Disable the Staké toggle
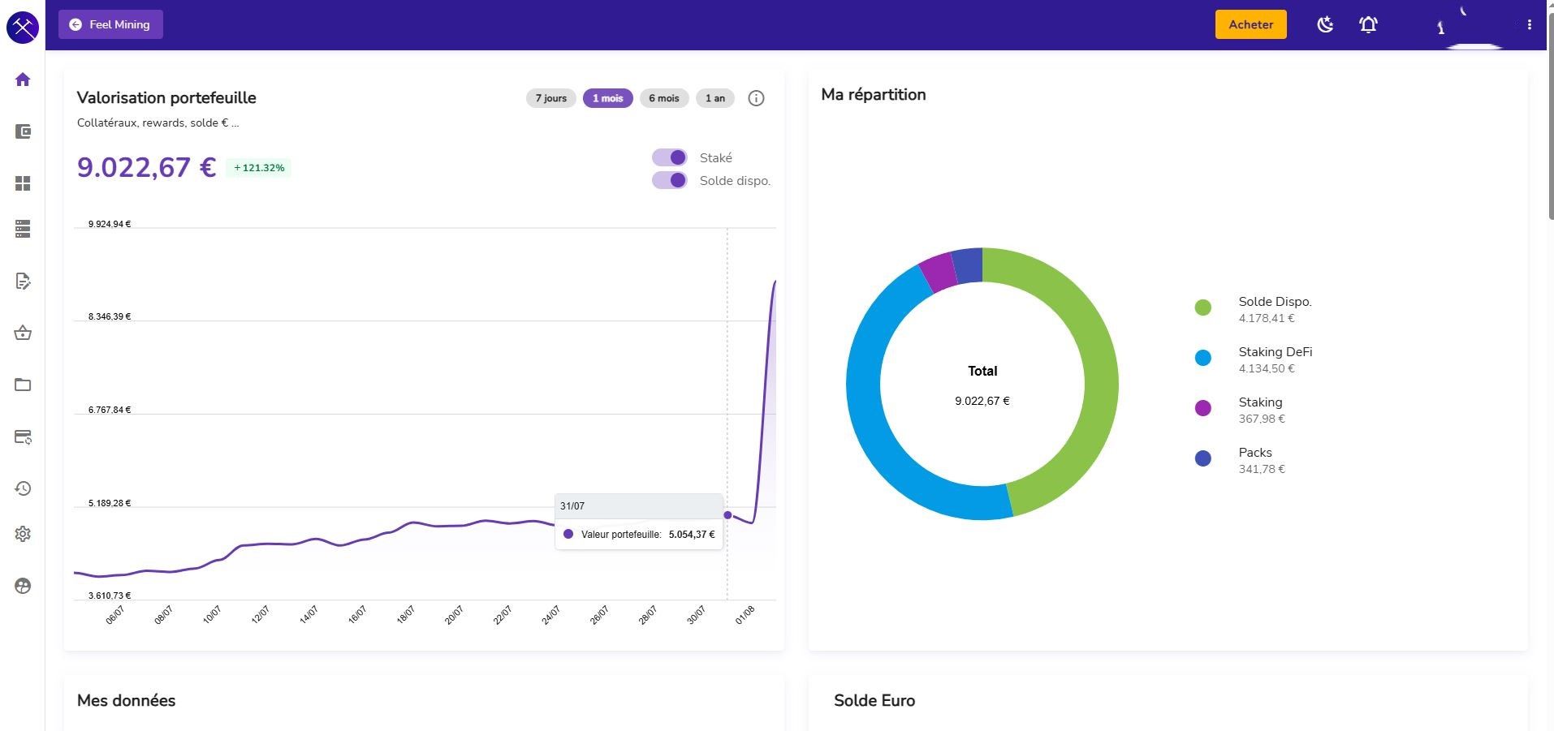Image resolution: width=1554 pixels, height=731 pixels. (x=670, y=157)
